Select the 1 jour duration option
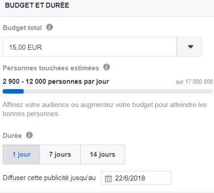The width and height of the screenshot is (214, 193). (x=22, y=154)
